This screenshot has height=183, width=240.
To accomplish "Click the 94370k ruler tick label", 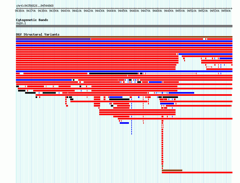I will [x=31, y=11].
